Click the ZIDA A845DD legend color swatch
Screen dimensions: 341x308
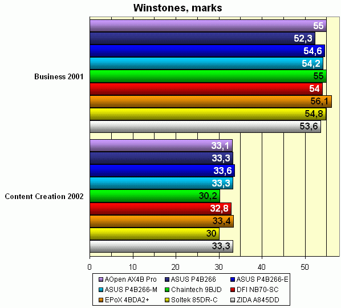pyautogui.click(x=233, y=300)
